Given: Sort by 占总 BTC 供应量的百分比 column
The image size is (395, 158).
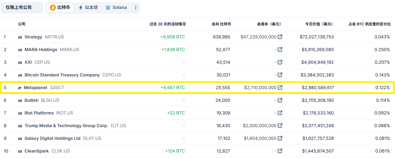Looking at the screenshot, I should coord(370,24).
